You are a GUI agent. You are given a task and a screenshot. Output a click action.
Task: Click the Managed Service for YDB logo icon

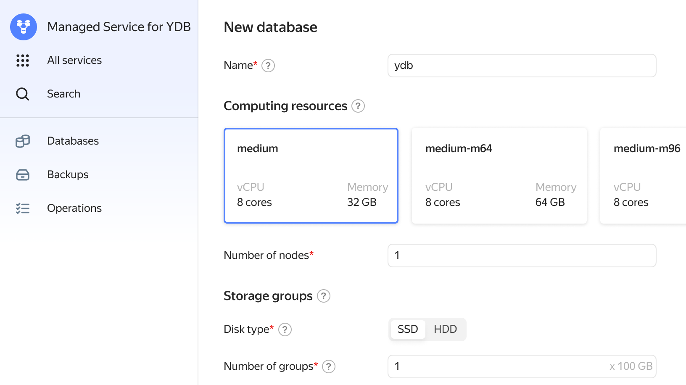[24, 27]
